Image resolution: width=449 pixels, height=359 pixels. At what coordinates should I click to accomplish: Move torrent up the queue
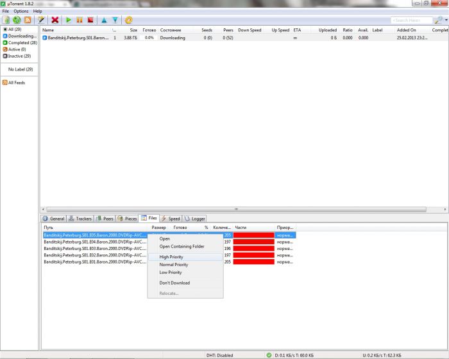(x=104, y=21)
